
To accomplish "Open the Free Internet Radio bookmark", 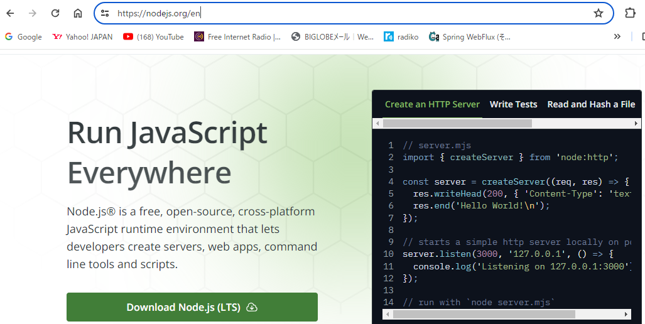I will (x=238, y=36).
